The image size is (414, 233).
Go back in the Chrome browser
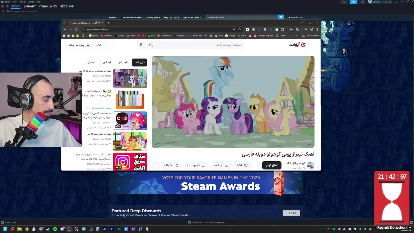click(x=65, y=29)
